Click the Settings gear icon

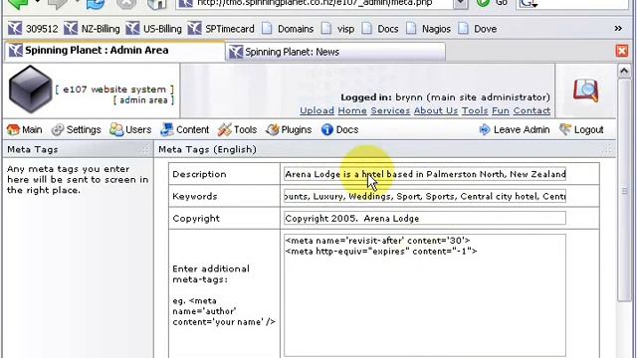coord(58,130)
